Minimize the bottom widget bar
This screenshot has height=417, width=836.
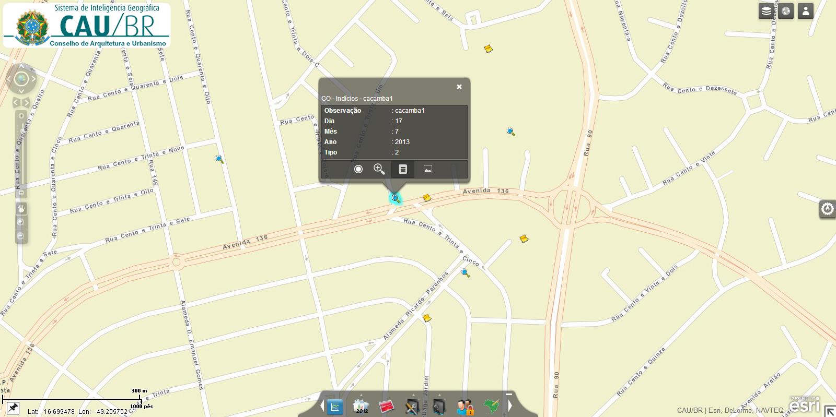[x=508, y=395]
